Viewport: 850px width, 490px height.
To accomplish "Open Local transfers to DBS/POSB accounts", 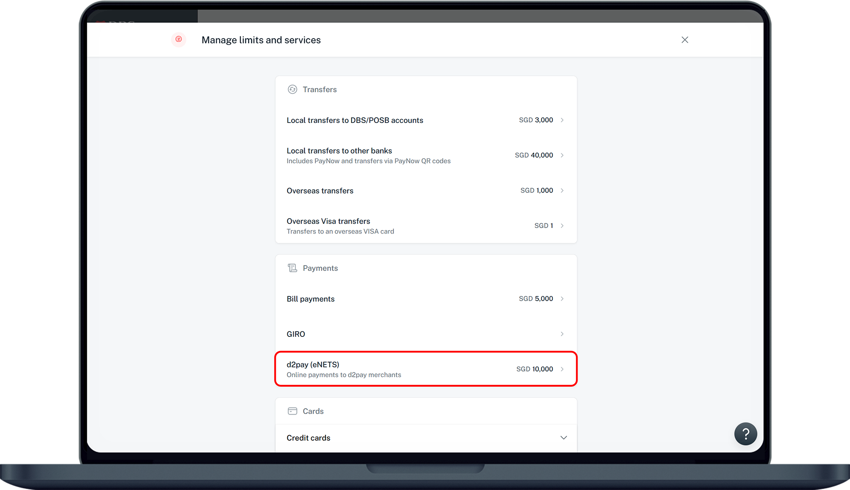I will pyautogui.click(x=355, y=120).
